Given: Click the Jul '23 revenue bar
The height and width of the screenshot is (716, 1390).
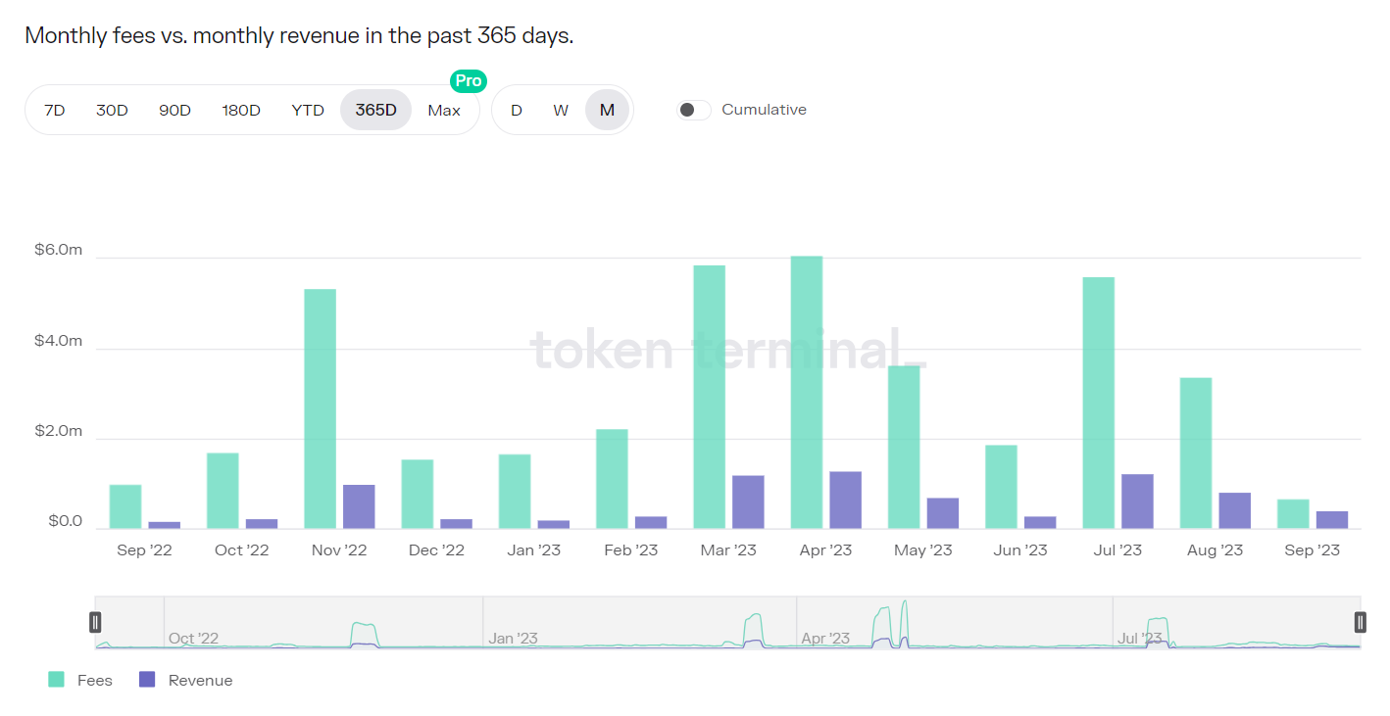Looking at the screenshot, I should 1137,501.
